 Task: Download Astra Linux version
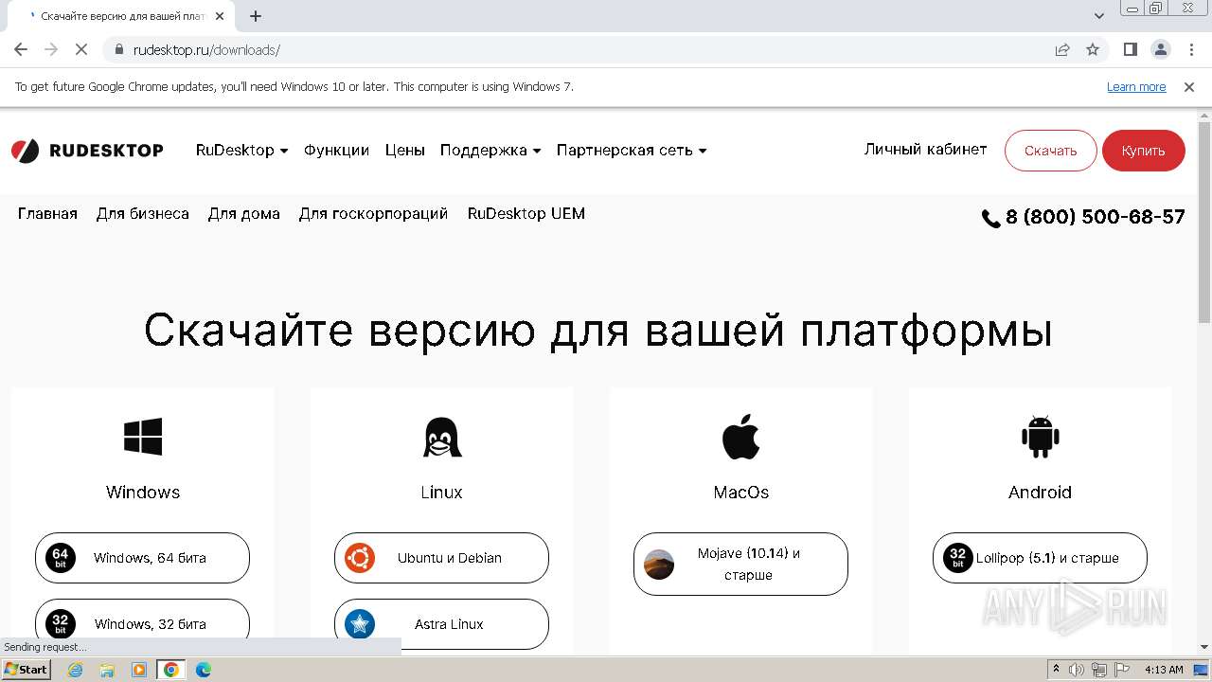pyautogui.click(x=441, y=624)
